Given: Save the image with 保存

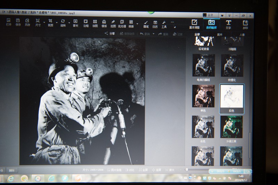Looking at the screenshot, I should [x=18, y=22].
